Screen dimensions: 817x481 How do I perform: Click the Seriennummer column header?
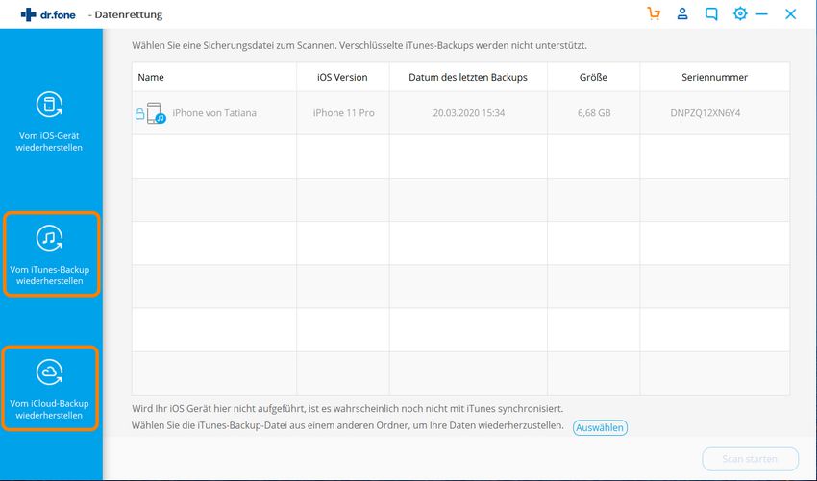(x=714, y=77)
